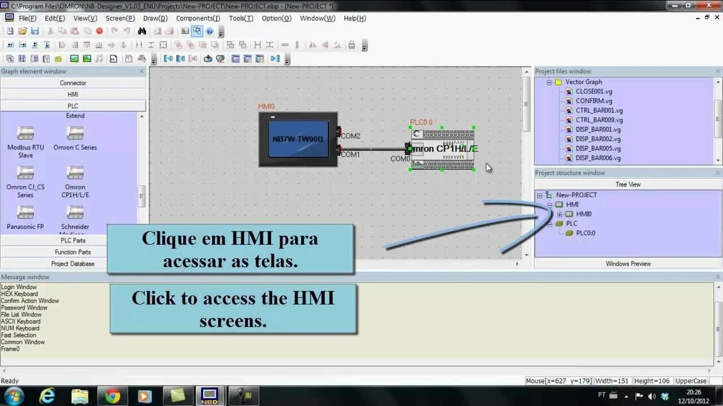The height and width of the screenshot is (406, 723).
Task: Select the Omron CP1H/L/E PLC0:0 device on the canvas
Action: [442, 149]
